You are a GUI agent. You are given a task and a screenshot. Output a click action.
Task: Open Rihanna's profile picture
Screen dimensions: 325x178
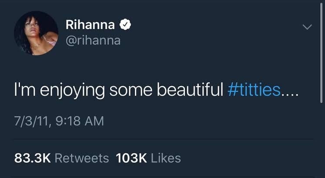[x=36, y=33]
